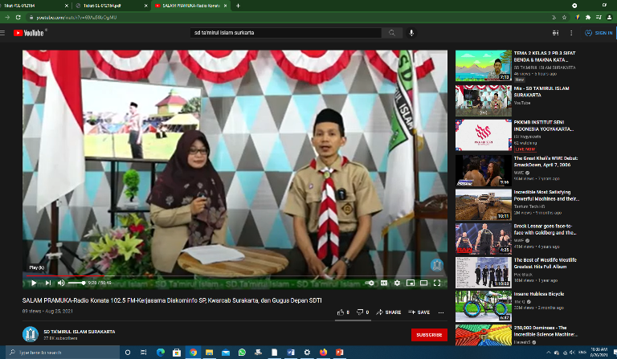Switch to the Tiket PDF browser tab
617x359 pixels.
pos(112,6)
